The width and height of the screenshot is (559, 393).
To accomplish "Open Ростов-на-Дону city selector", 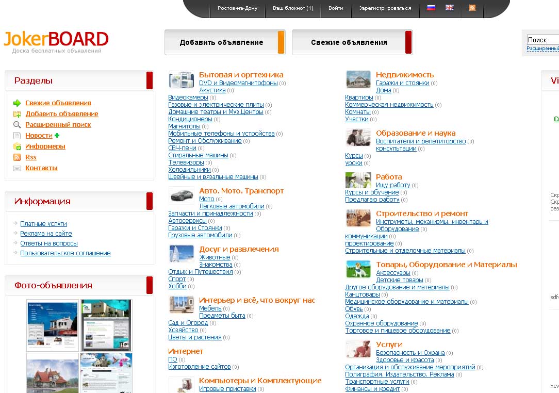I will click(x=237, y=8).
